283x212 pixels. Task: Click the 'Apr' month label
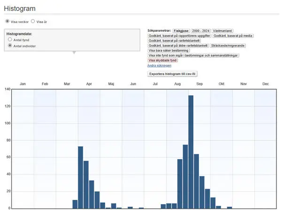pos(89,84)
